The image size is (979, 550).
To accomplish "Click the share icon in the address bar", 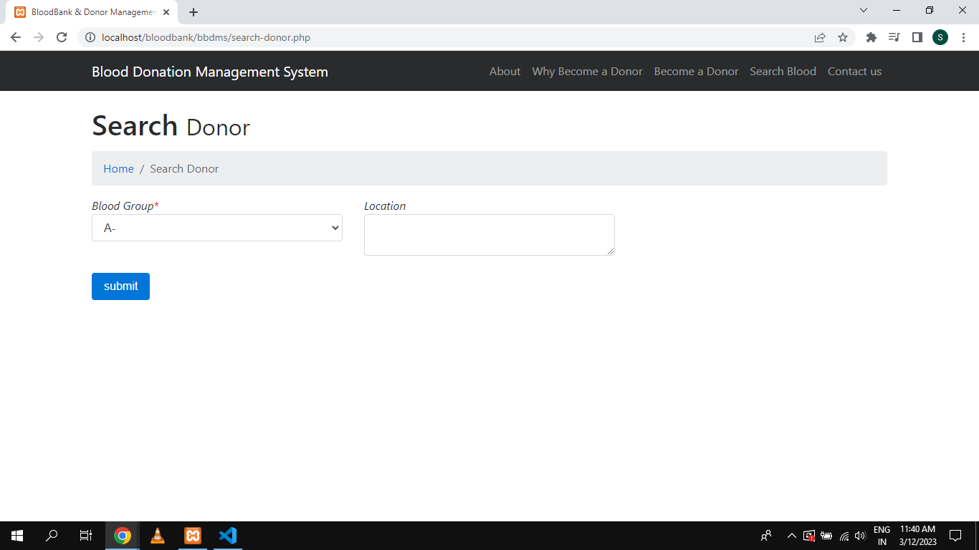I will (819, 37).
